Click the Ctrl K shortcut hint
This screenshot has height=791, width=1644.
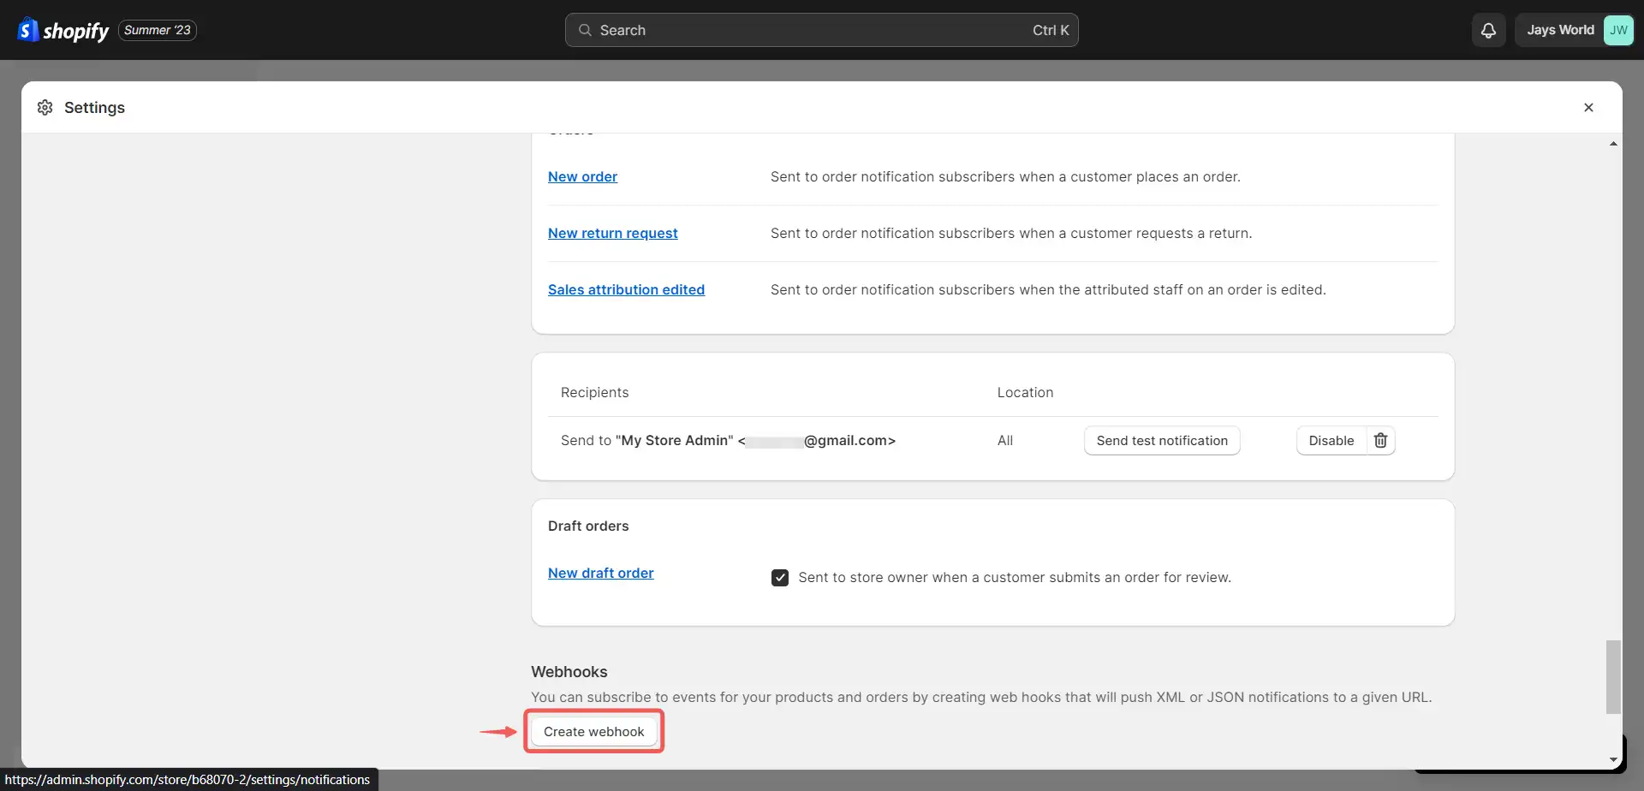(x=1051, y=30)
